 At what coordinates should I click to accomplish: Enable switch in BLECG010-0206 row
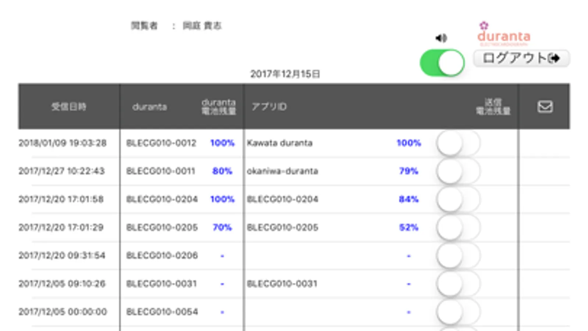(x=459, y=256)
